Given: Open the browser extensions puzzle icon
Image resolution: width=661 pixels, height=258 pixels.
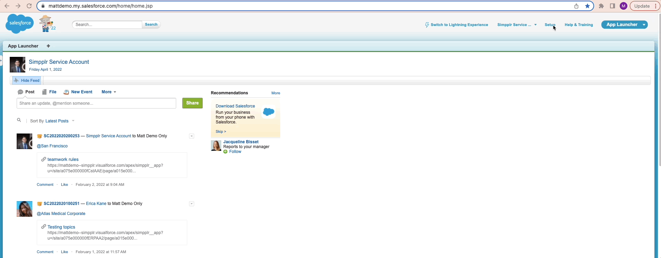Looking at the screenshot, I should point(601,6).
